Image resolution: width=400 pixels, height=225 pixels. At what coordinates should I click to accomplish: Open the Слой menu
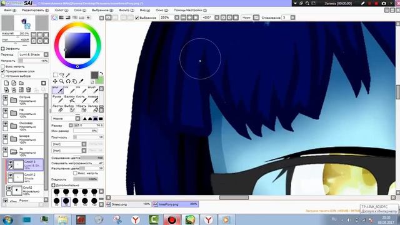point(80,10)
